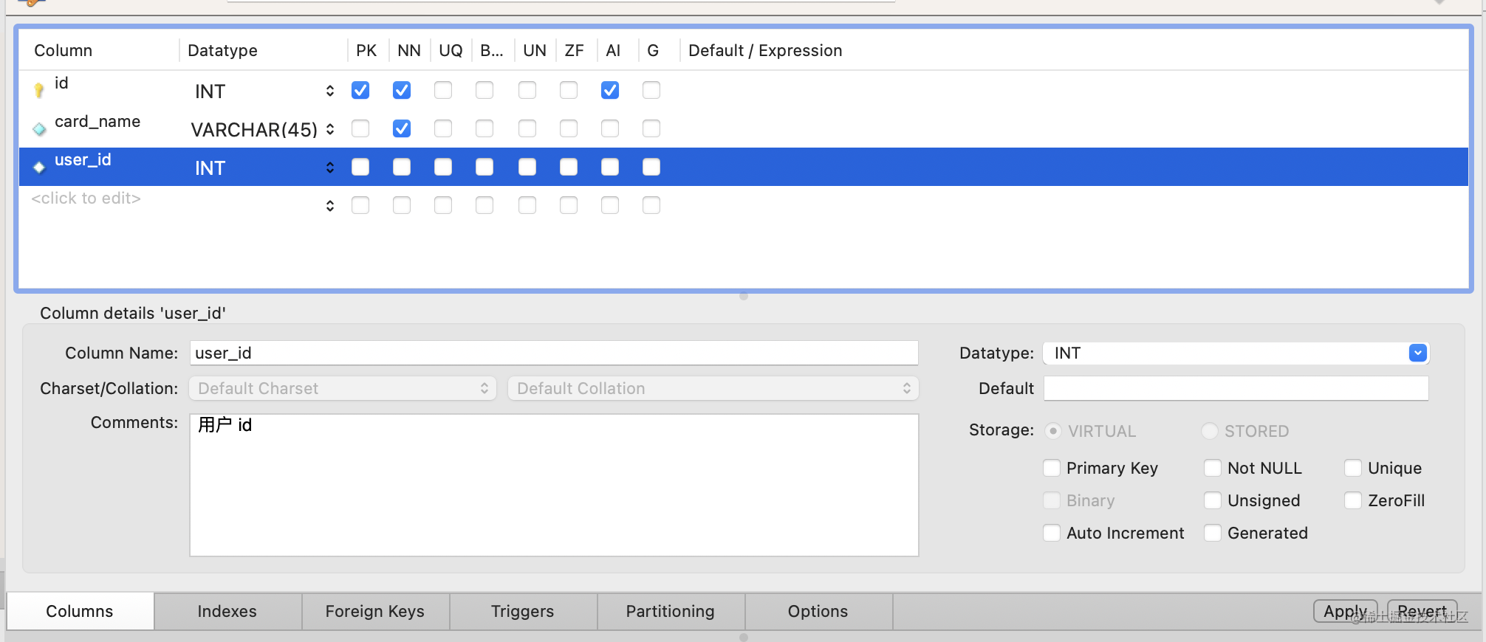1486x642 pixels.
Task: Expand the Datatype INT dropdown
Action: 1417,353
